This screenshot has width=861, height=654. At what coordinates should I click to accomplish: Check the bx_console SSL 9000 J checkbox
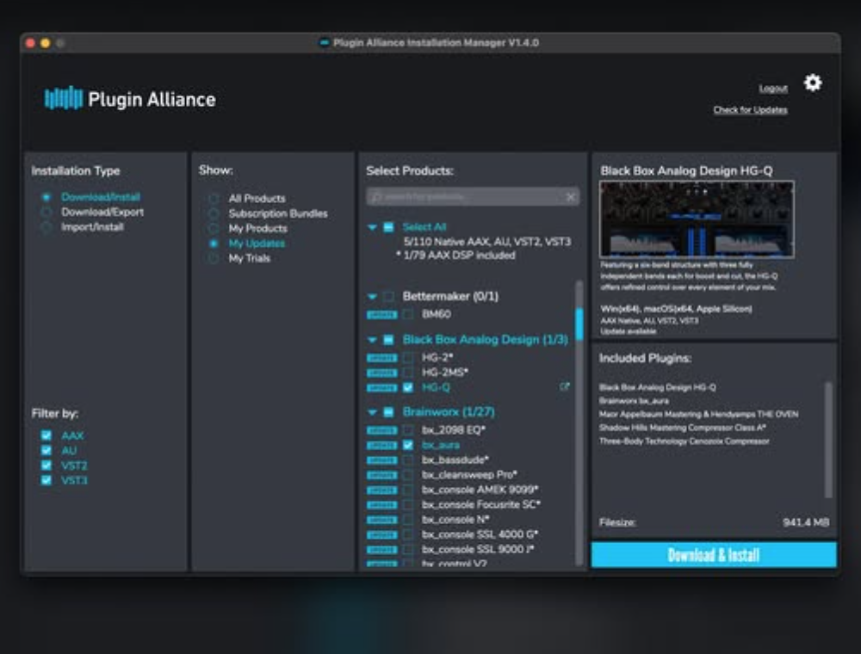tap(408, 549)
